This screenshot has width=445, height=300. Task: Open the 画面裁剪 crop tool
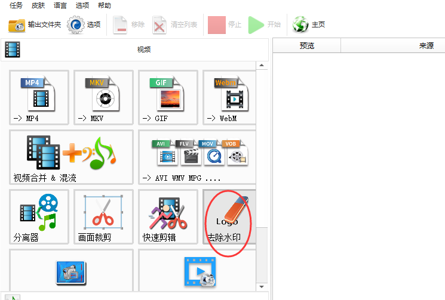tap(103, 217)
